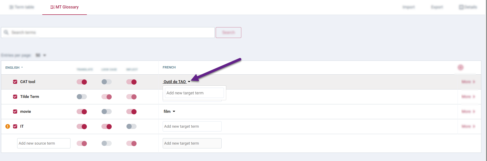Click the add-entry icon above the More column
This screenshot has width=487, height=161.
[460, 67]
